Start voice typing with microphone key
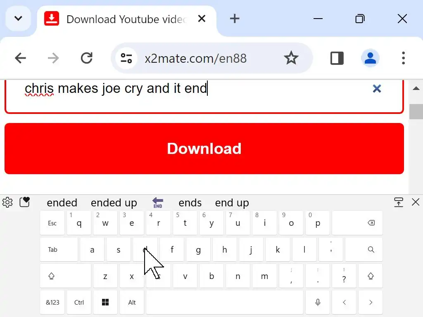 point(318,303)
